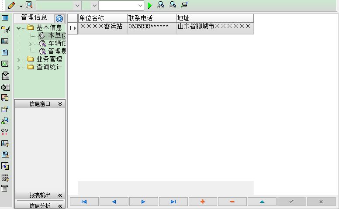The height and width of the screenshot is (209, 339).
Task: Click the edit record up-triangle button
Action: point(262,202)
